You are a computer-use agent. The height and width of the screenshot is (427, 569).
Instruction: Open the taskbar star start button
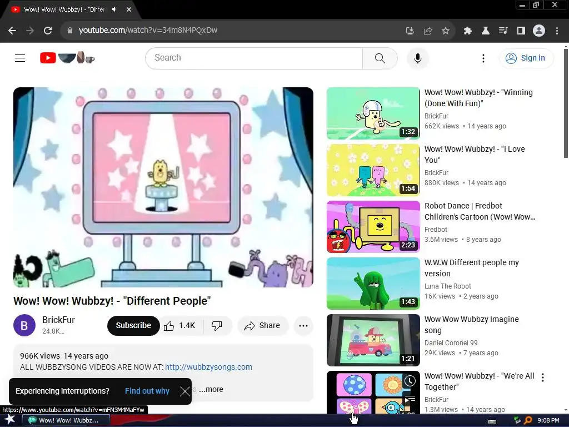coord(9,420)
